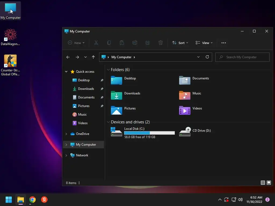Open the Windows Start menu

click(9, 200)
